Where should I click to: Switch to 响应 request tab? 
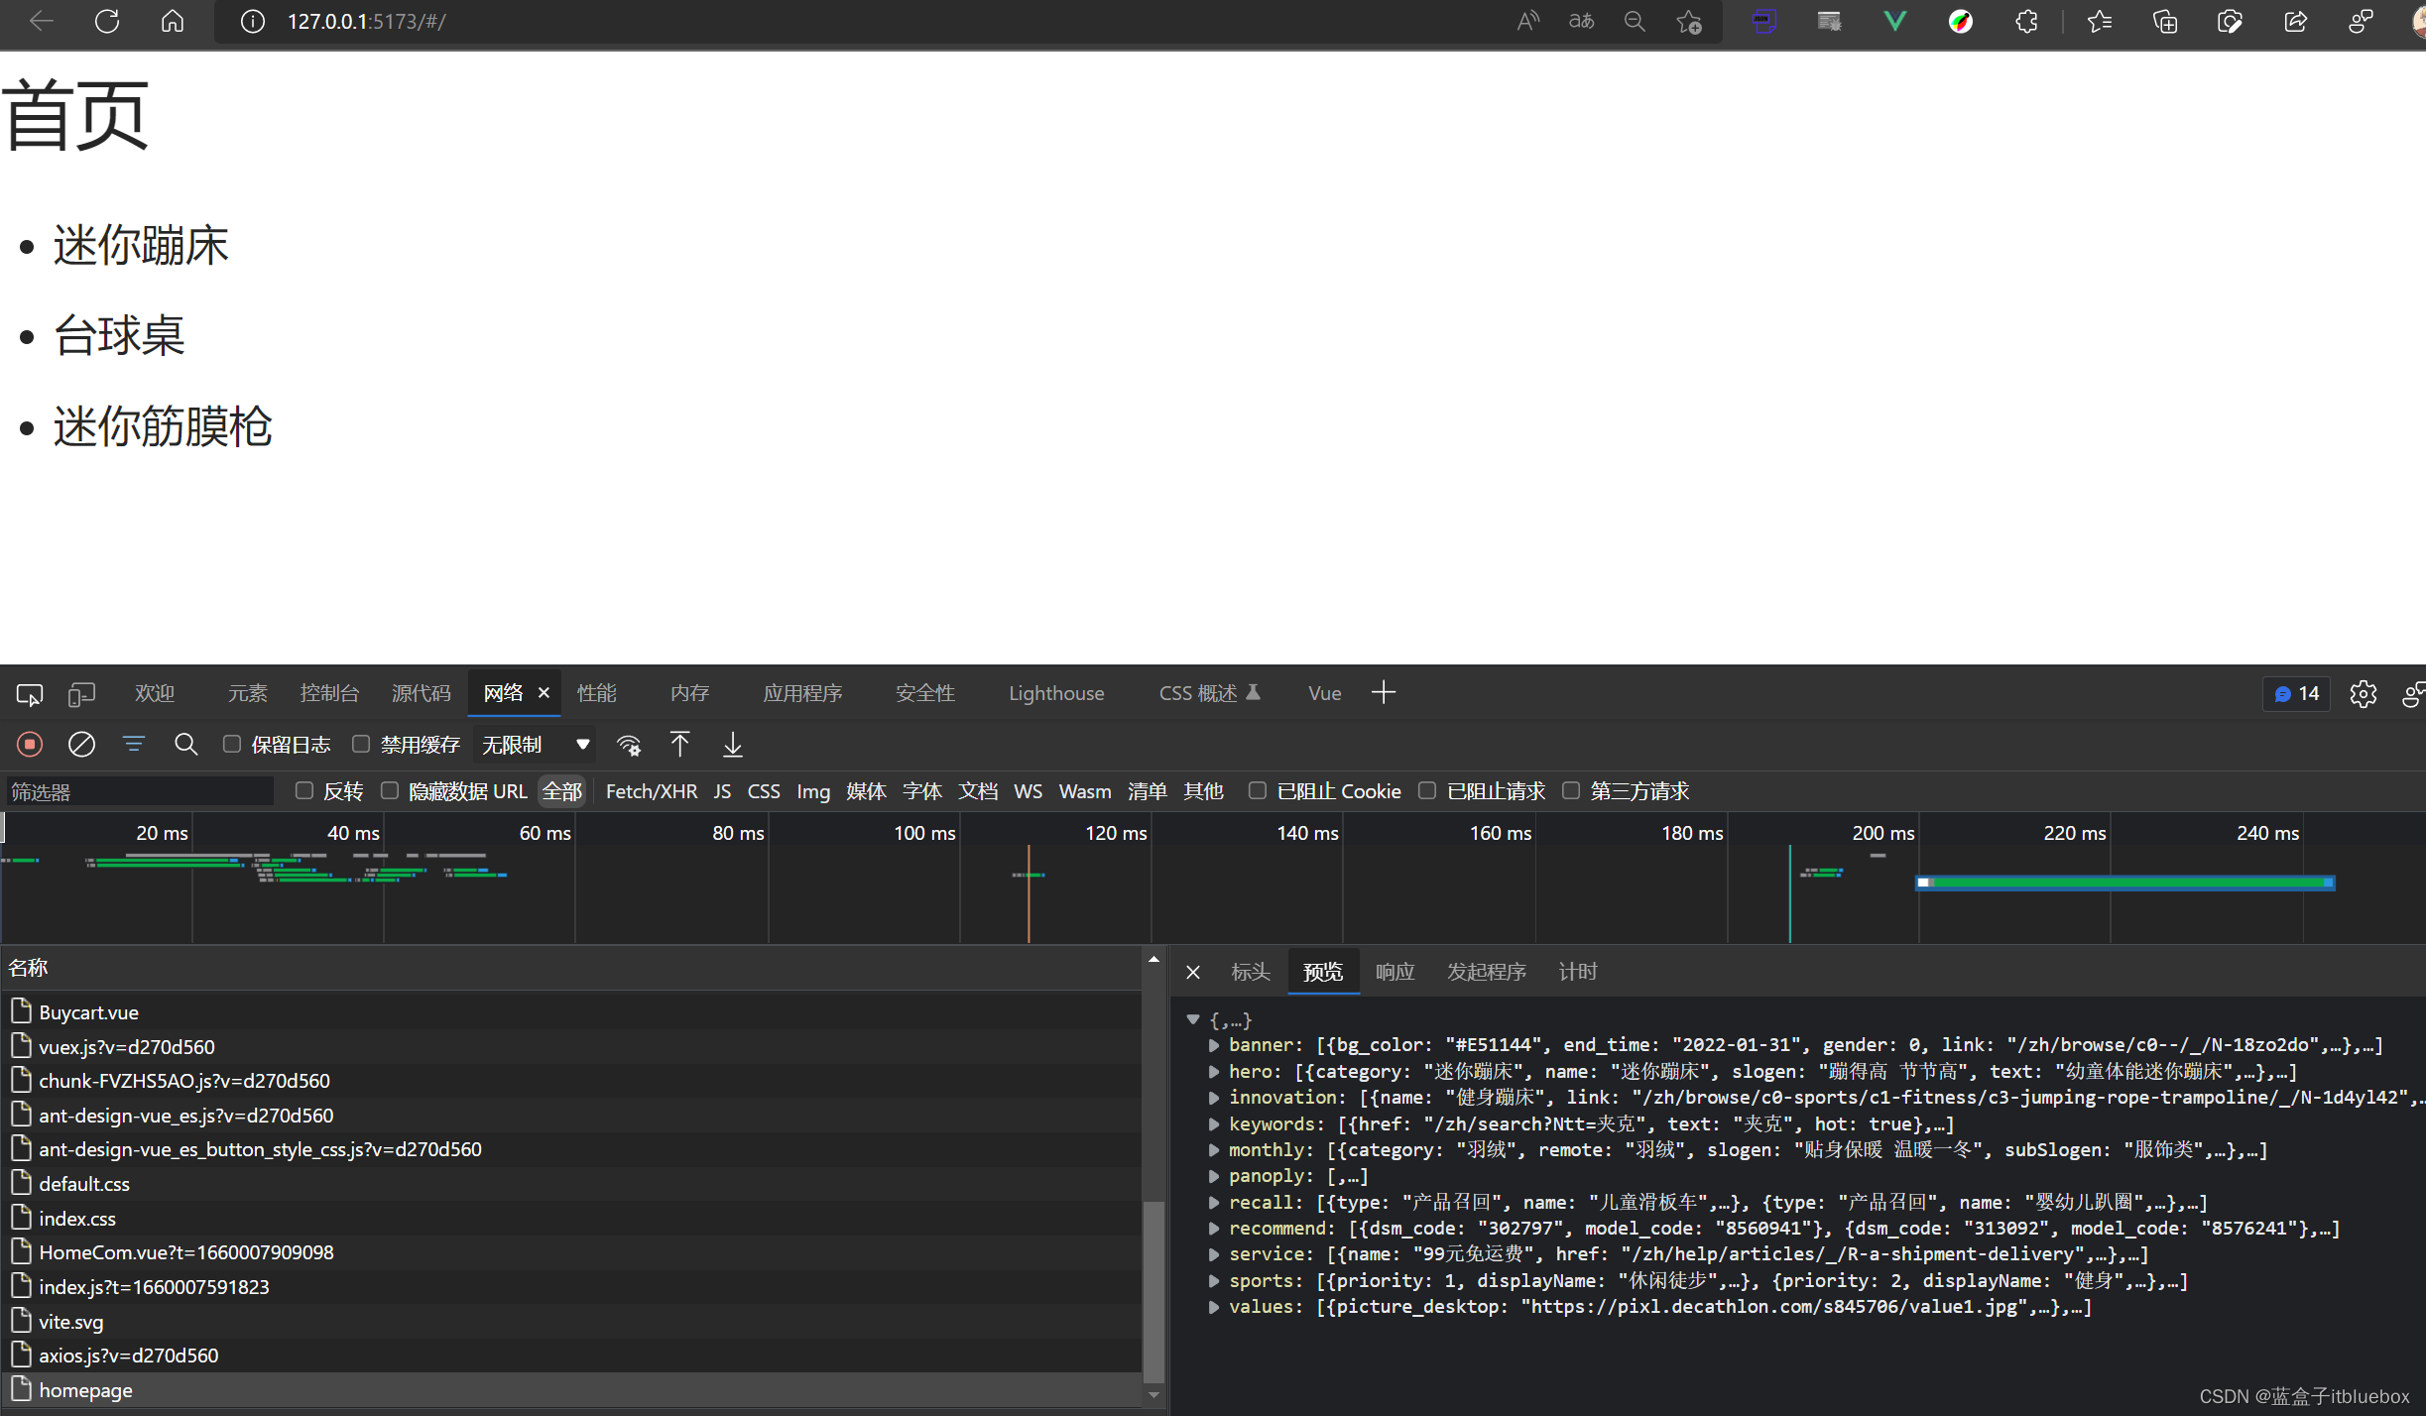[1395, 972]
